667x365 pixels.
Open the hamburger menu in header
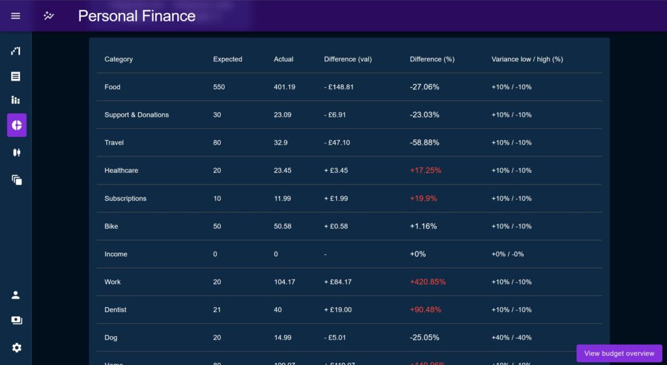16,16
